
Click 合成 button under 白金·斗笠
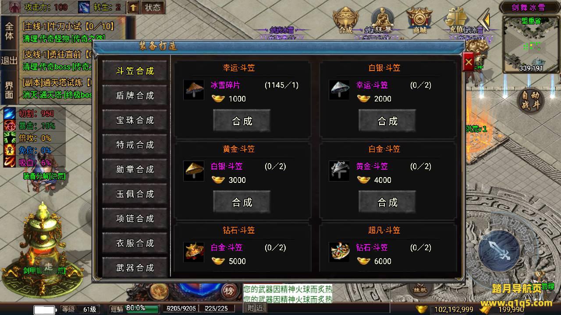pos(387,202)
